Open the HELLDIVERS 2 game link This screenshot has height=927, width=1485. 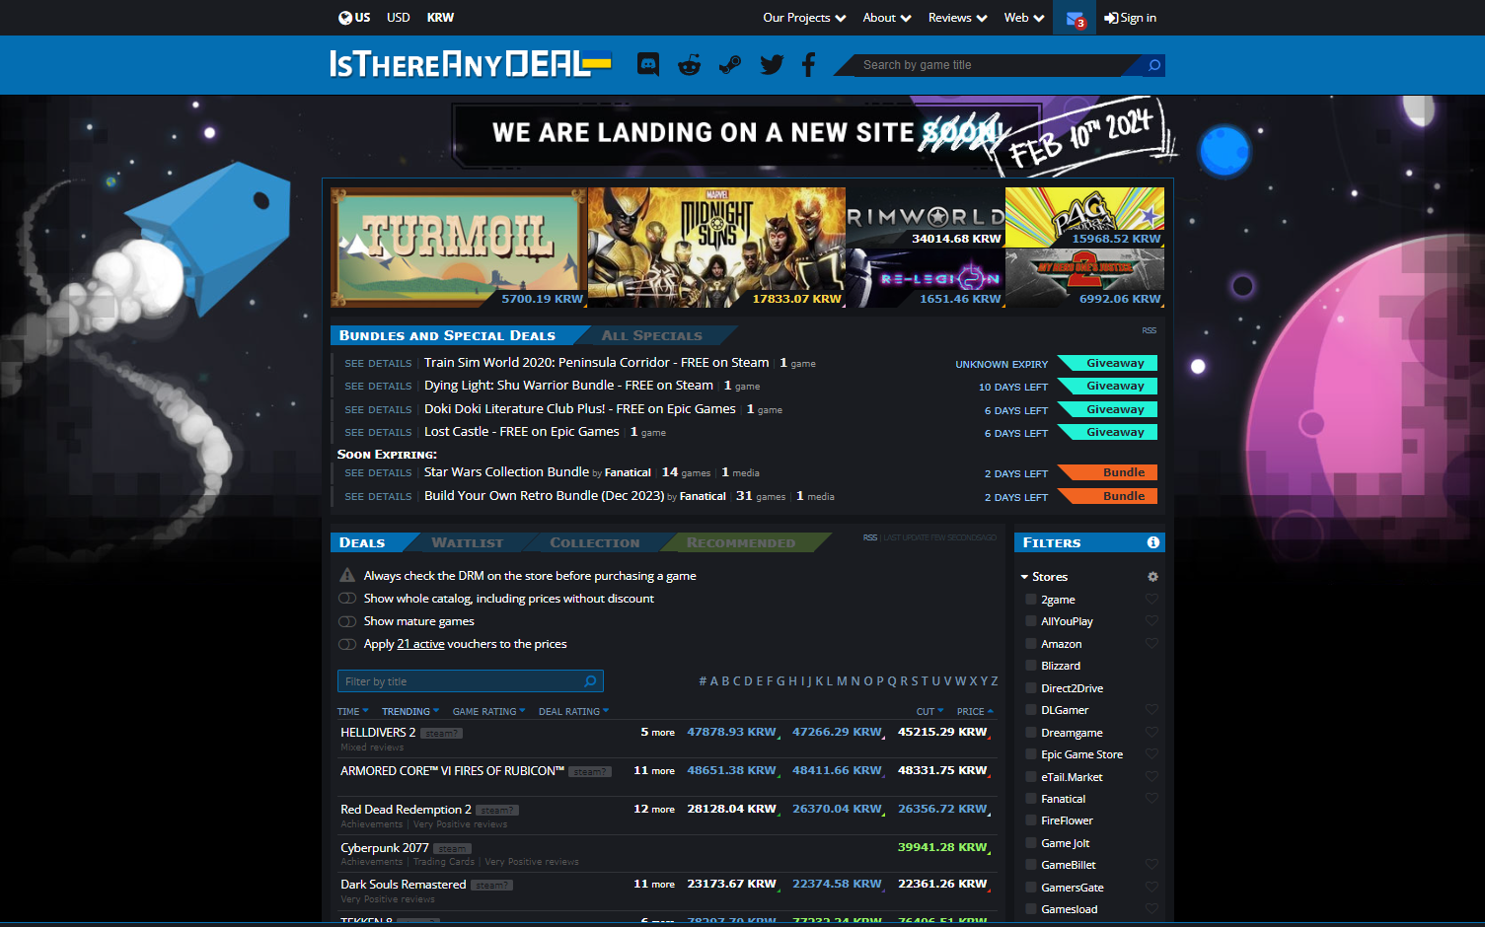click(x=378, y=733)
